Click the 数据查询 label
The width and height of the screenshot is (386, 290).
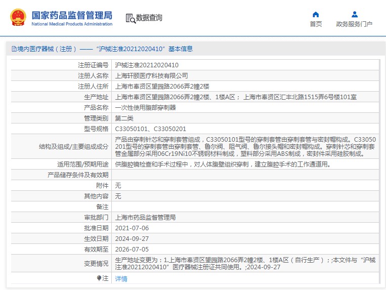click(149, 18)
